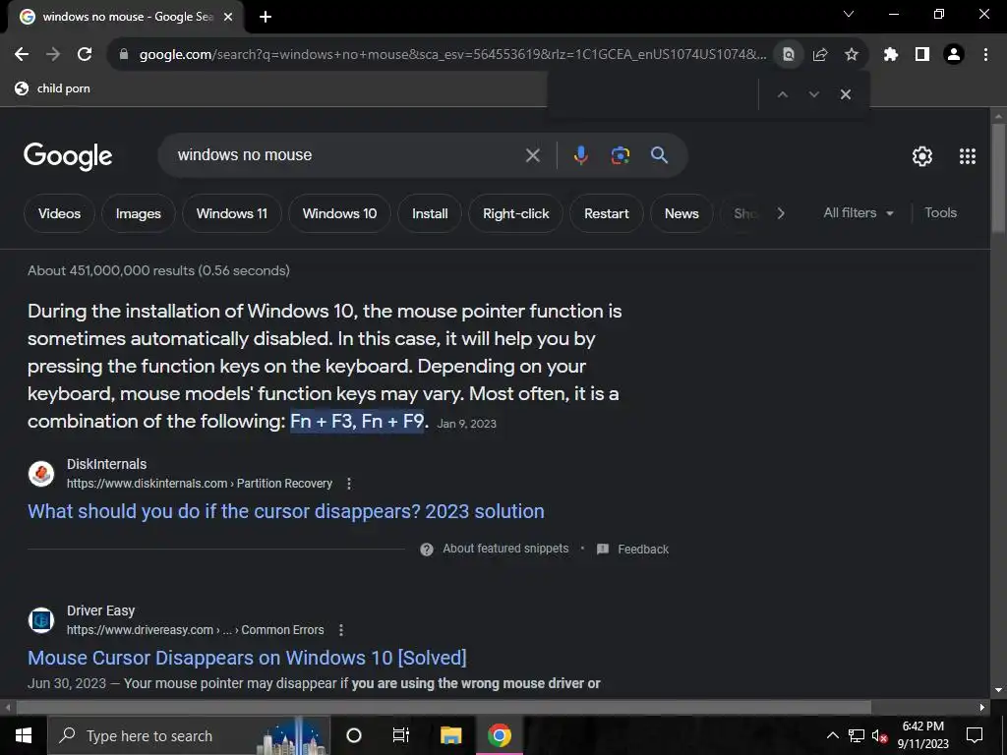The image size is (1007, 755).
Task: Click the vertical page scrollbar thumb
Action: [x=998, y=179]
